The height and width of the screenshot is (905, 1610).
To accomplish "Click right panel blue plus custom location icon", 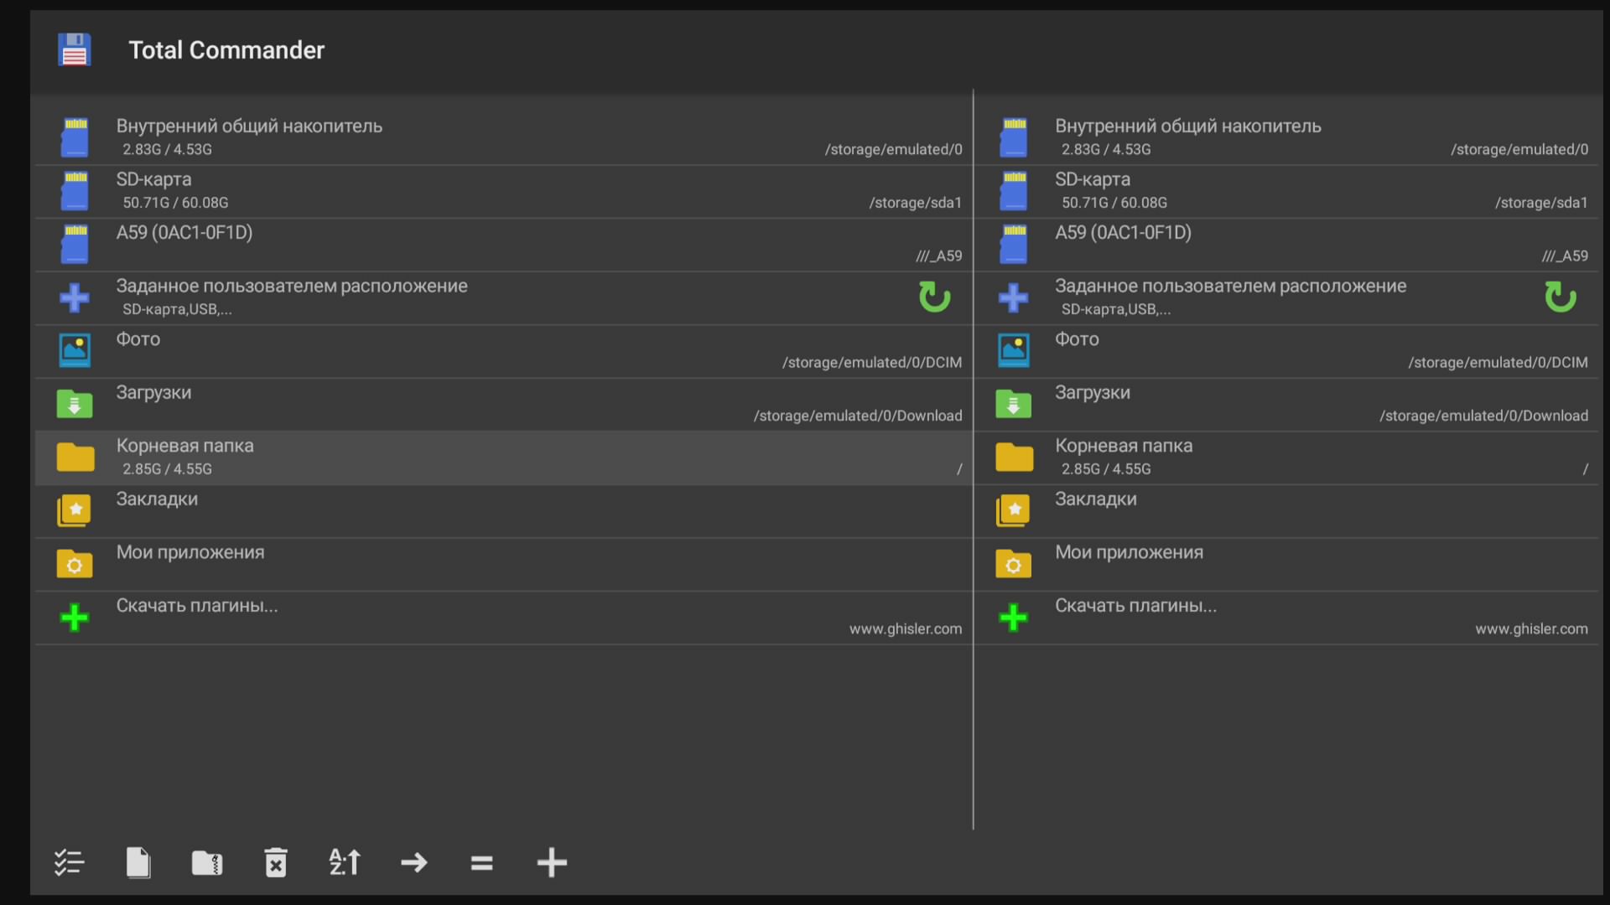I will pyautogui.click(x=1014, y=297).
